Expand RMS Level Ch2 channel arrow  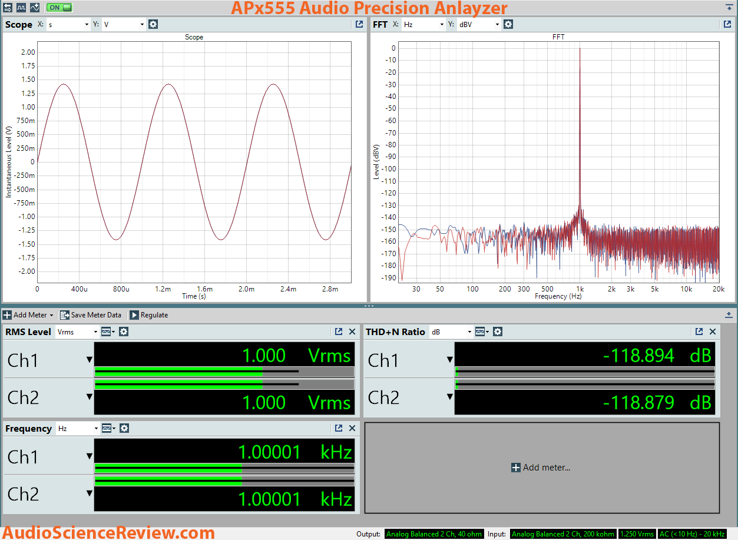tap(90, 397)
